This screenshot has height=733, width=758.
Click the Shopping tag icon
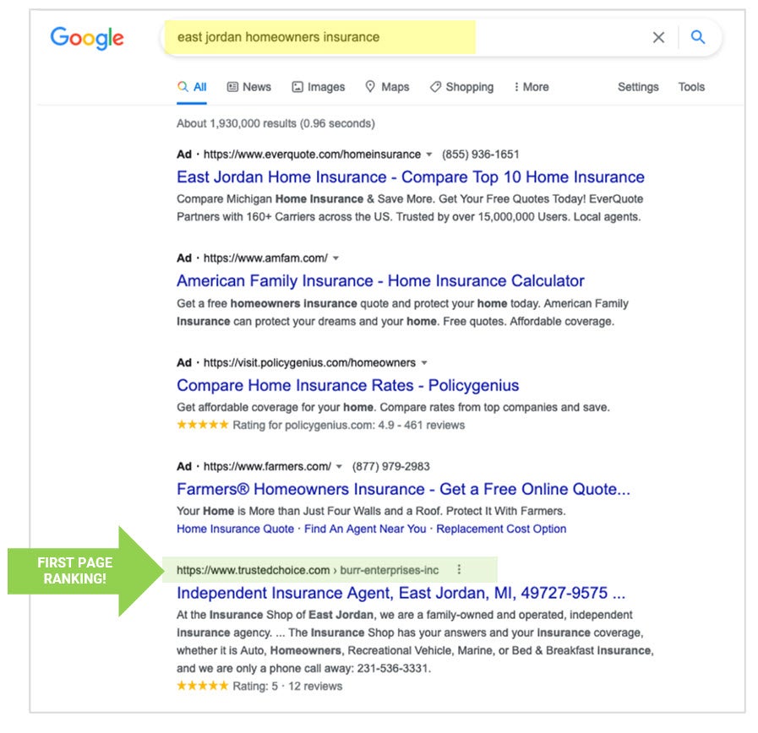point(436,87)
